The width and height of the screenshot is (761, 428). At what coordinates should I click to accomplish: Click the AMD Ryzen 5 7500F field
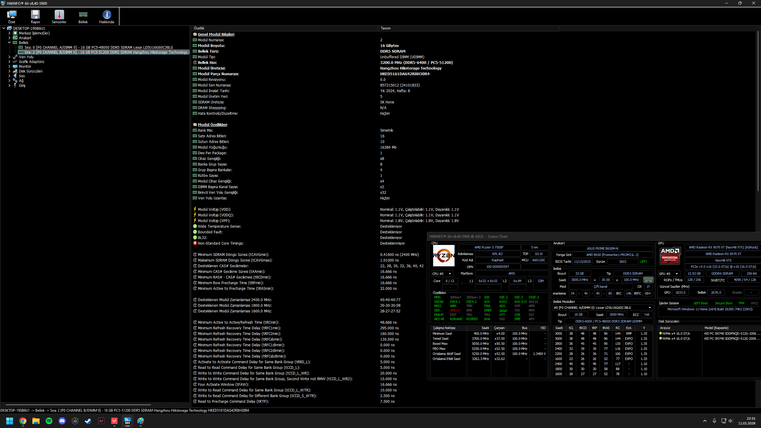(489, 247)
